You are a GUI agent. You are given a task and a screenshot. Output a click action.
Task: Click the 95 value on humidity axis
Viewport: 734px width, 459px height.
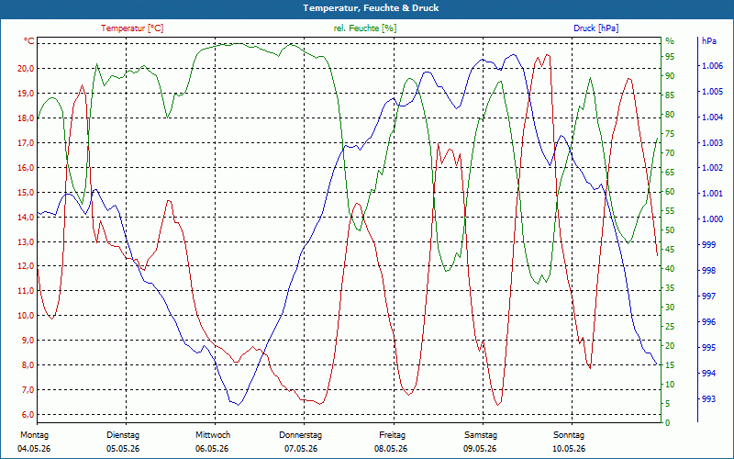pyautogui.click(x=671, y=57)
